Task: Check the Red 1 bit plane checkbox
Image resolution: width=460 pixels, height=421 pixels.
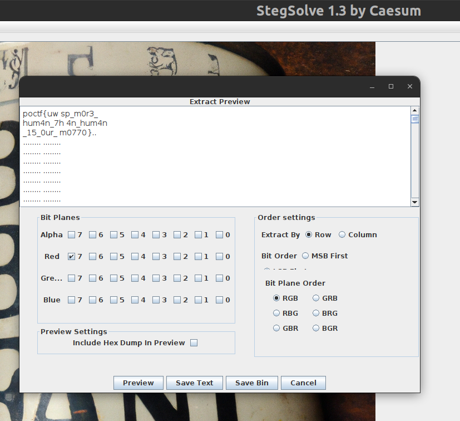Action: pos(198,257)
